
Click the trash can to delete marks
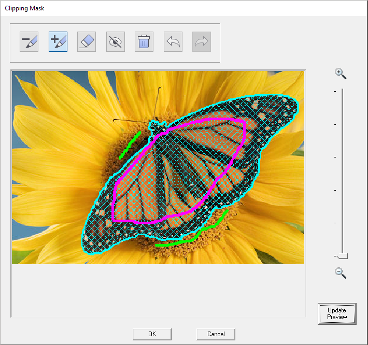pyautogui.click(x=144, y=41)
